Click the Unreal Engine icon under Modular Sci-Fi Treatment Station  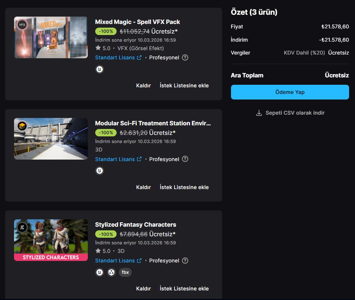pos(99,171)
